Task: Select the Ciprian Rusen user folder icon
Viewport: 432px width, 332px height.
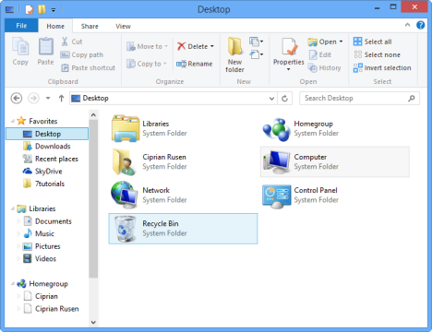Action: click(x=125, y=161)
